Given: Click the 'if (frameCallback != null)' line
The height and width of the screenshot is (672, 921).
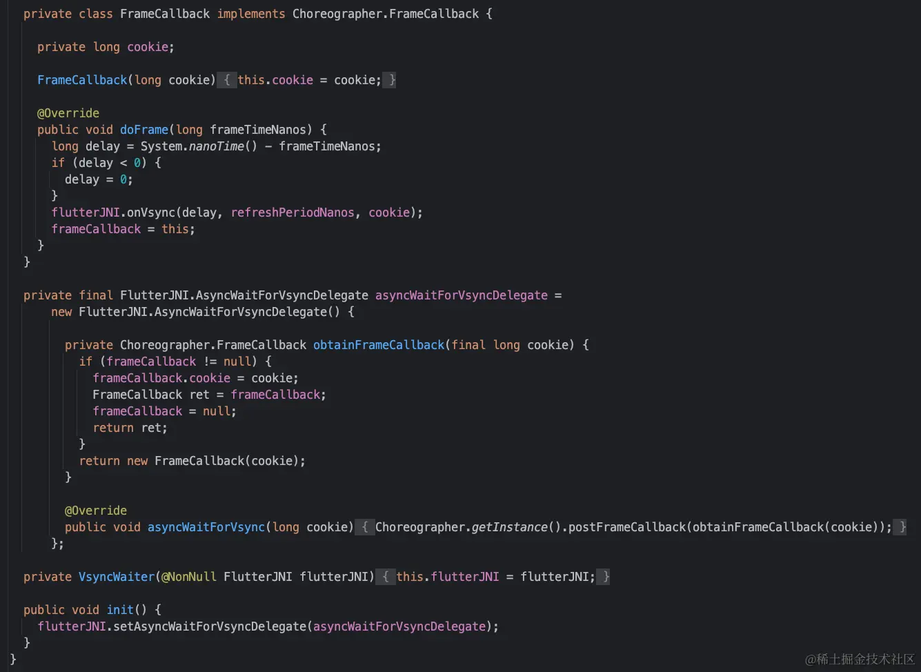Looking at the screenshot, I should click(175, 362).
